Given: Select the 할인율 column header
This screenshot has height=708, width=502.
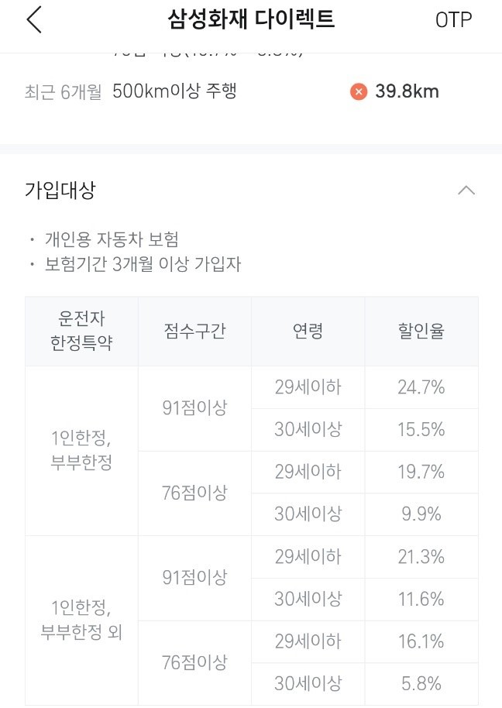Looking at the screenshot, I should pos(421,331).
